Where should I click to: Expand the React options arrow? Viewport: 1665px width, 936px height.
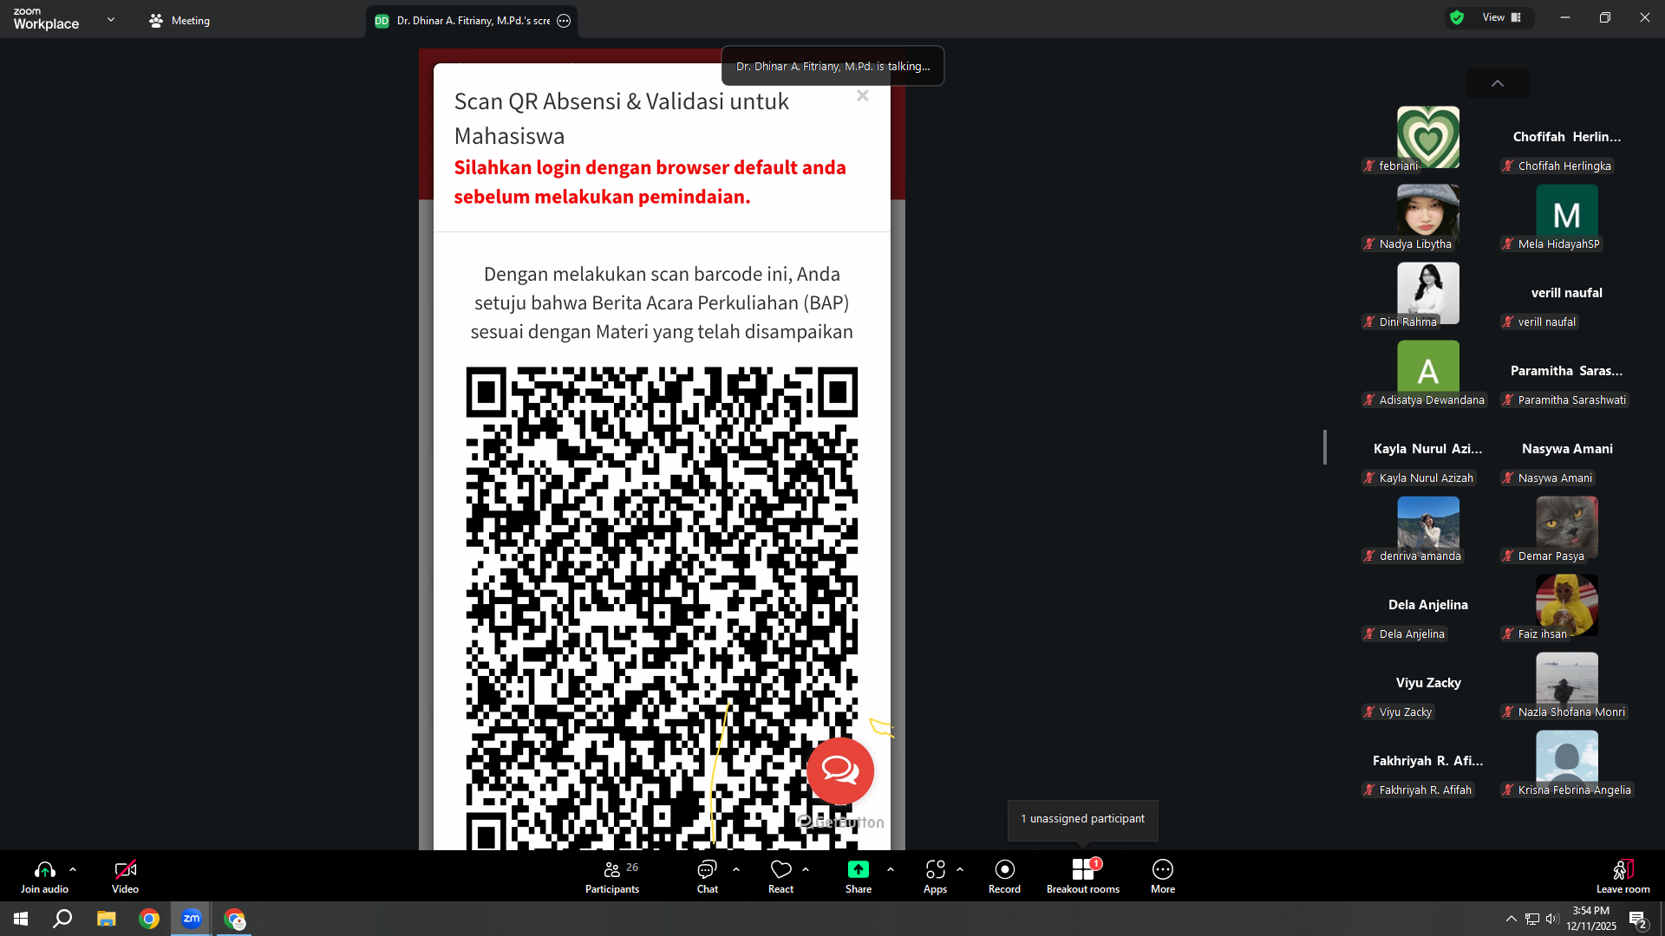(x=806, y=869)
